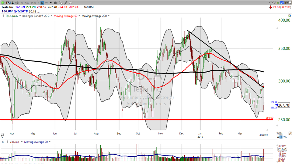Viewport: 292px width, 164px height.
Task: Select the hourly 'h' timeframe
Action: coord(39,3)
